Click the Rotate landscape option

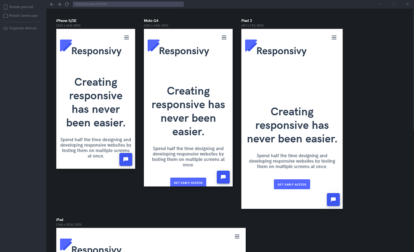pos(20,16)
